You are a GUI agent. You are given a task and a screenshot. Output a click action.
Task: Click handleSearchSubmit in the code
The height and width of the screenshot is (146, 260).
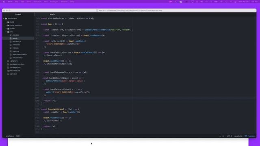pos(61,89)
